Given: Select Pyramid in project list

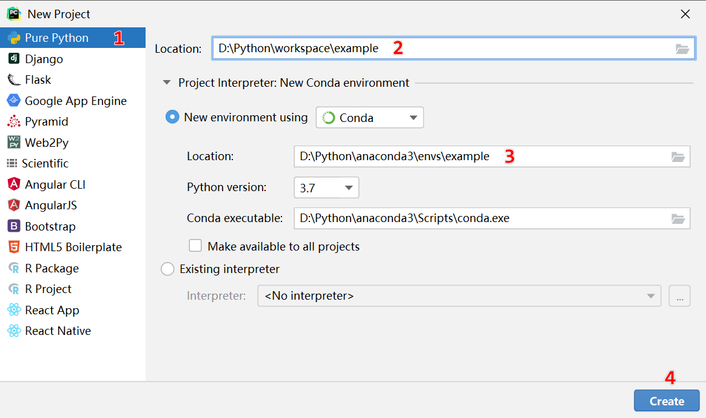Looking at the screenshot, I should [x=73, y=121].
